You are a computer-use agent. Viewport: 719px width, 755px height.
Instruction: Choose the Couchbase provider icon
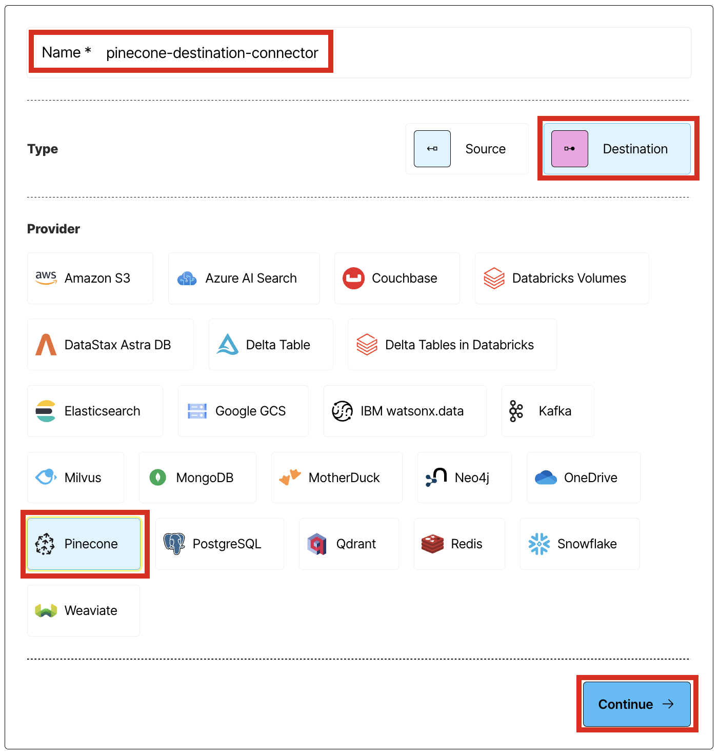pyautogui.click(x=396, y=278)
